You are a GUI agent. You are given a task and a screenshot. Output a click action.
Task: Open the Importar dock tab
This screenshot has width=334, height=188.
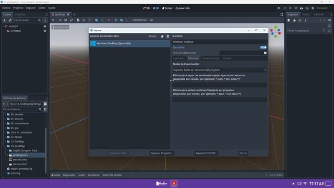click(20, 15)
